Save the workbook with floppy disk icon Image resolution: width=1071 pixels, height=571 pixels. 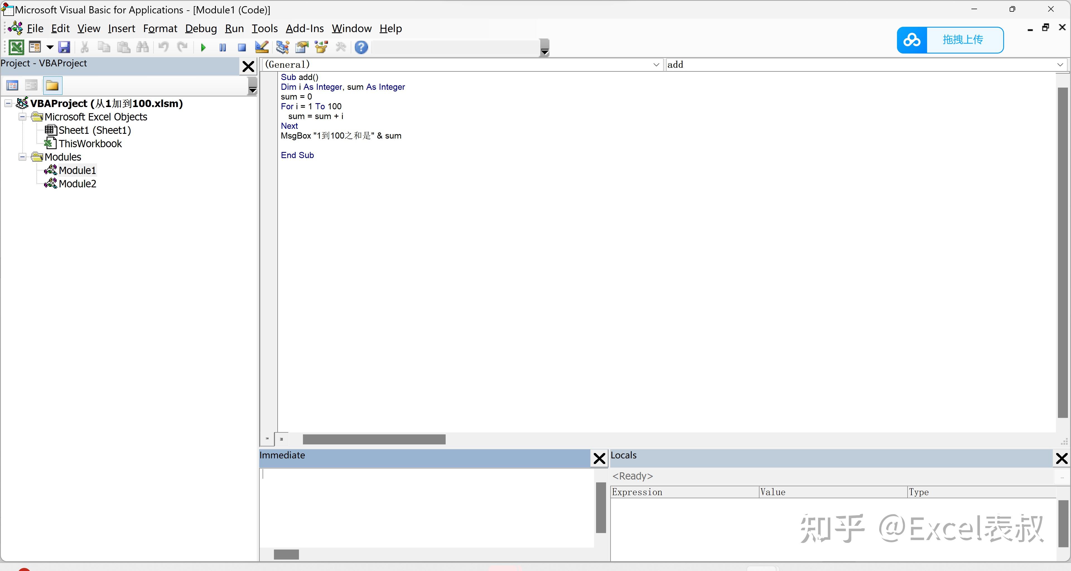click(x=64, y=47)
